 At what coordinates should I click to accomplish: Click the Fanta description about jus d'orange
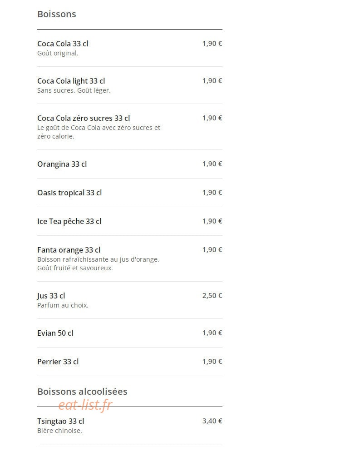tap(98, 263)
